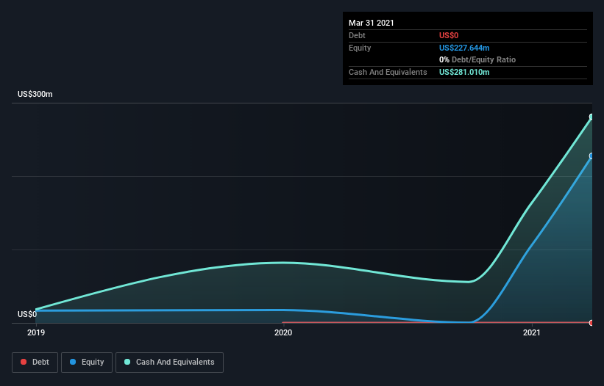Click the Debt value US$0 in tooltip

pyautogui.click(x=449, y=35)
